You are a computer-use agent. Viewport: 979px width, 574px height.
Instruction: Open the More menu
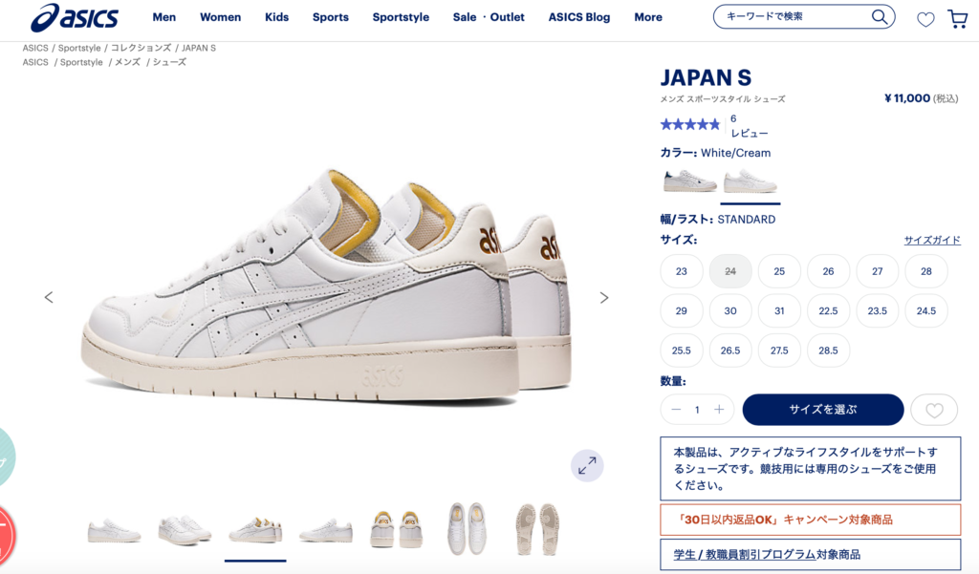pyautogui.click(x=648, y=17)
